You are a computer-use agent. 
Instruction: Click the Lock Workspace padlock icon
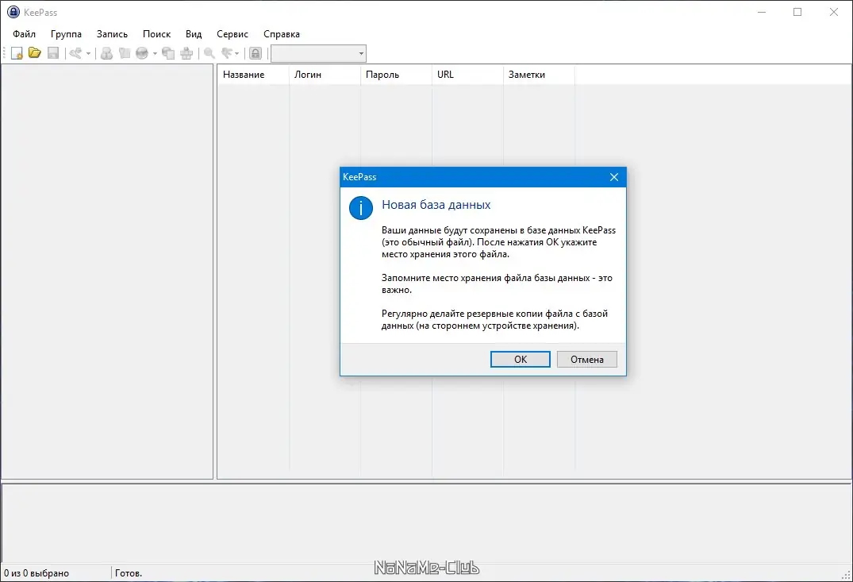tap(256, 53)
